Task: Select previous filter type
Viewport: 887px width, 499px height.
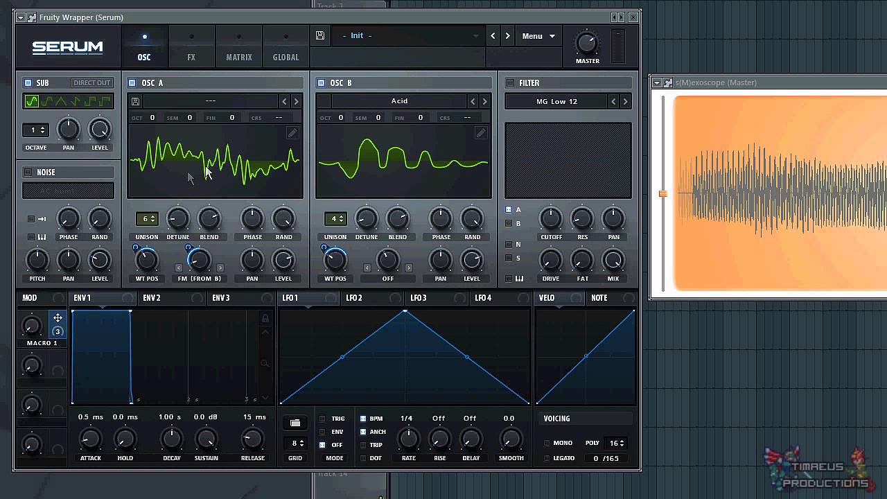Action: [613, 101]
